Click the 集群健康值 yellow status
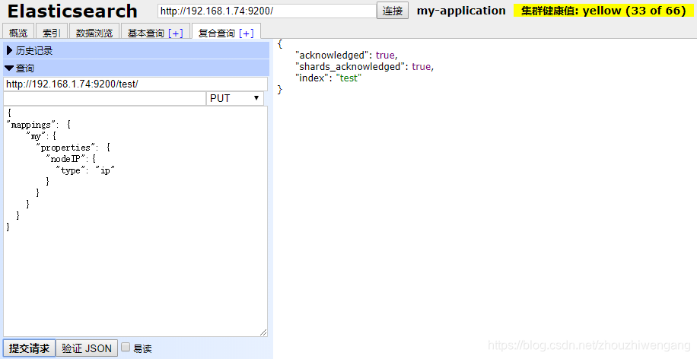This screenshot has width=697, height=359. (x=603, y=11)
